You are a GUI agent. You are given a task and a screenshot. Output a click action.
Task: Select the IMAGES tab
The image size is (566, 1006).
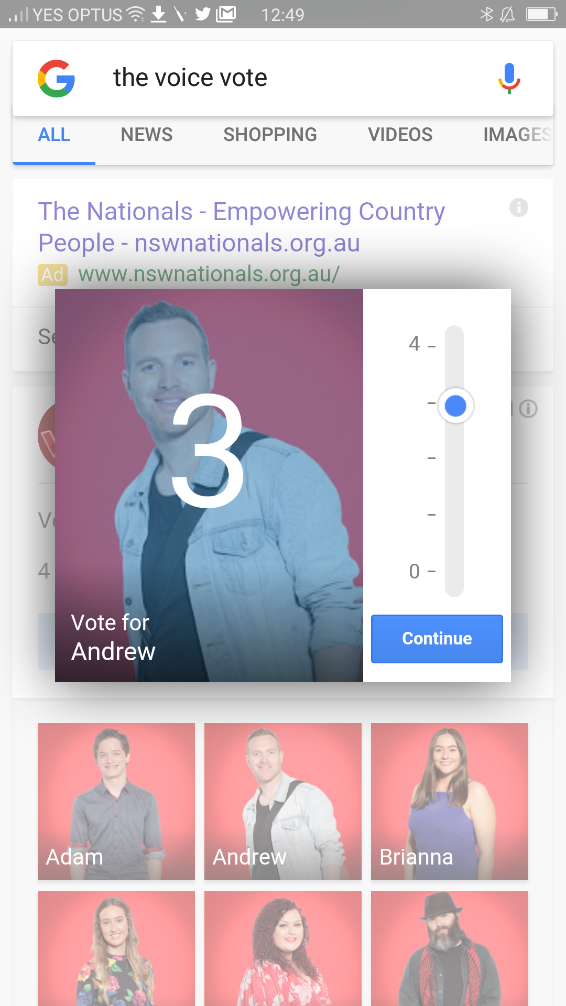pyautogui.click(x=517, y=135)
